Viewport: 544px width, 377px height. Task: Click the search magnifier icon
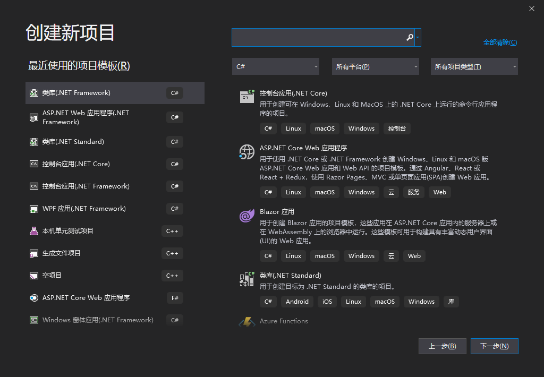410,38
